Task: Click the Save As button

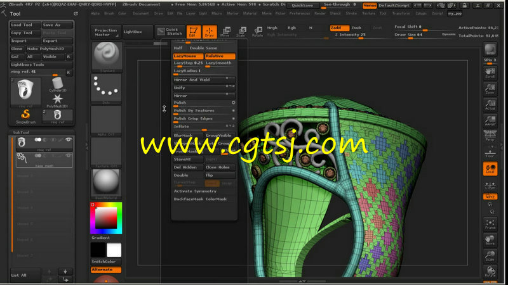Action: pyautogui.click(x=57, y=25)
